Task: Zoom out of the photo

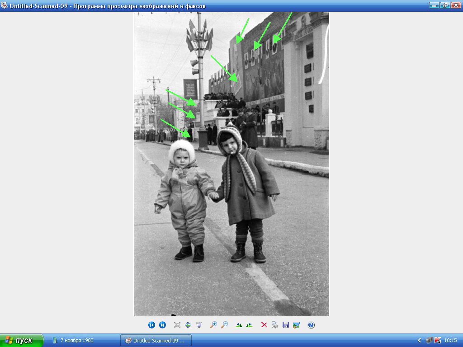Action: coord(224,325)
